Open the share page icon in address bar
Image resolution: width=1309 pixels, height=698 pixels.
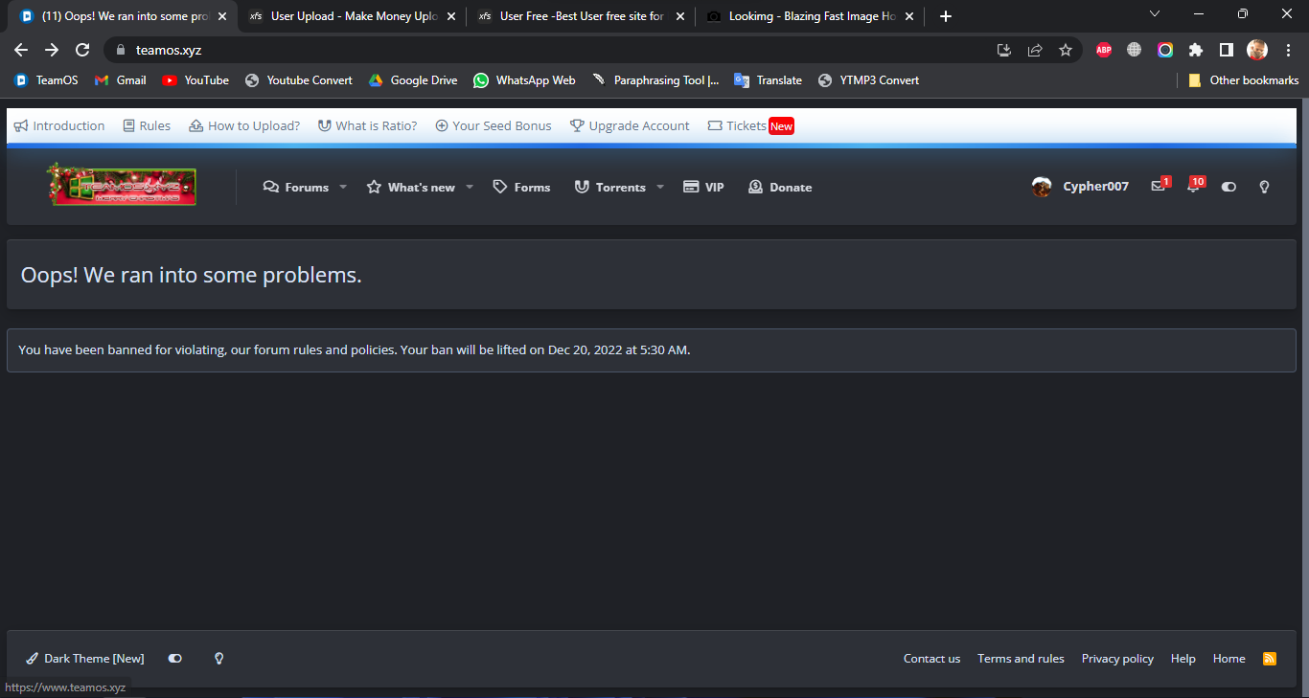[x=1035, y=50]
